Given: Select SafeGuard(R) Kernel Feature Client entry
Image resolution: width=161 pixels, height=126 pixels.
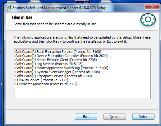Looking at the screenshot, I should 56,60.
